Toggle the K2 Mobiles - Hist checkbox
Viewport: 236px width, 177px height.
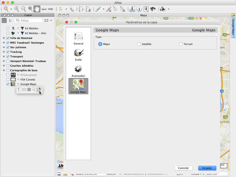click(8, 33)
